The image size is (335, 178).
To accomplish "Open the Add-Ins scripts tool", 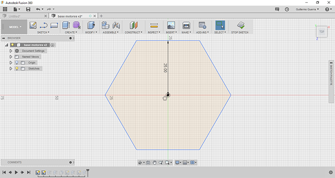I will (x=202, y=25).
